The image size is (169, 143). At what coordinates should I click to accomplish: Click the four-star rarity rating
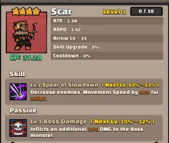pos(26,12)
